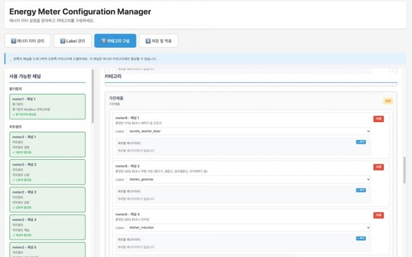Click + 추가 under meter6 채널 2

coord(360,190)
